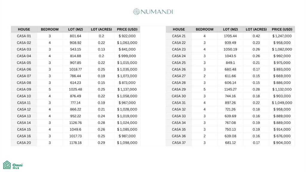Image resolution: width=306 pixels, height=172 pixels.
Task: Click the Omni MLS label text
Action: [17, 165]
